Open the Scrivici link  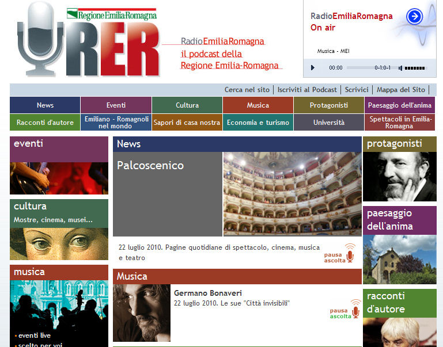click(x=357, y=90)
